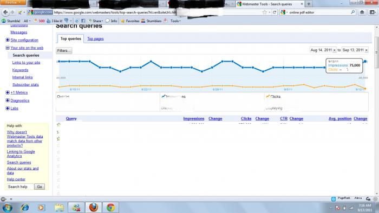Open the Sep 13, 2011 end date dropdown
Image resolution: width=379 pixels, height=213 pixels.
click(x=355, y=50)
